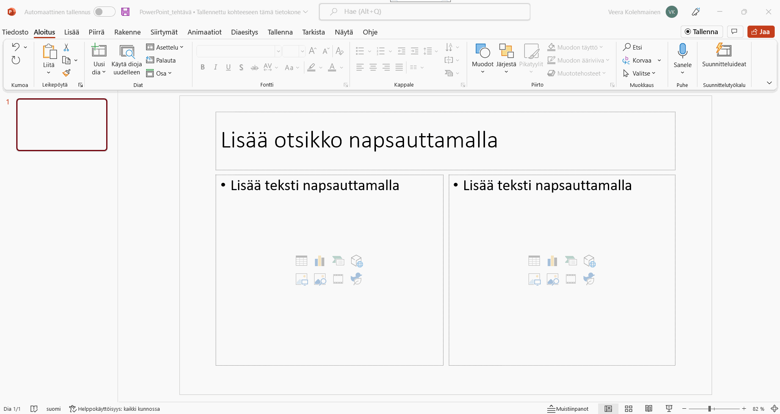The width and height of the screenshot is (780, 414).
Task: Start dictation with Sanele microphone
Action: click(x=682, y=51)
